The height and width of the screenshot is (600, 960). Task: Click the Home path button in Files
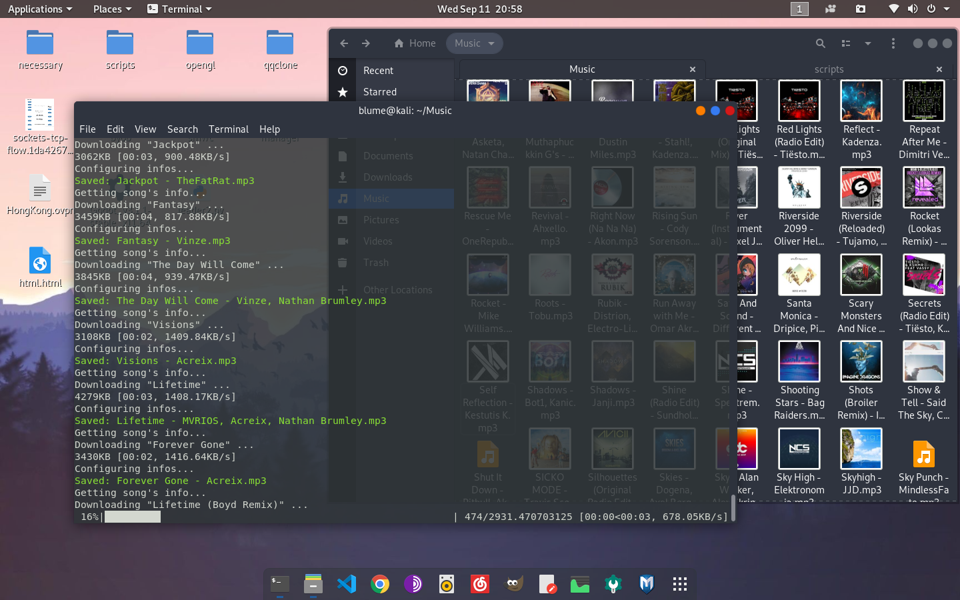(x=415, y=43)
